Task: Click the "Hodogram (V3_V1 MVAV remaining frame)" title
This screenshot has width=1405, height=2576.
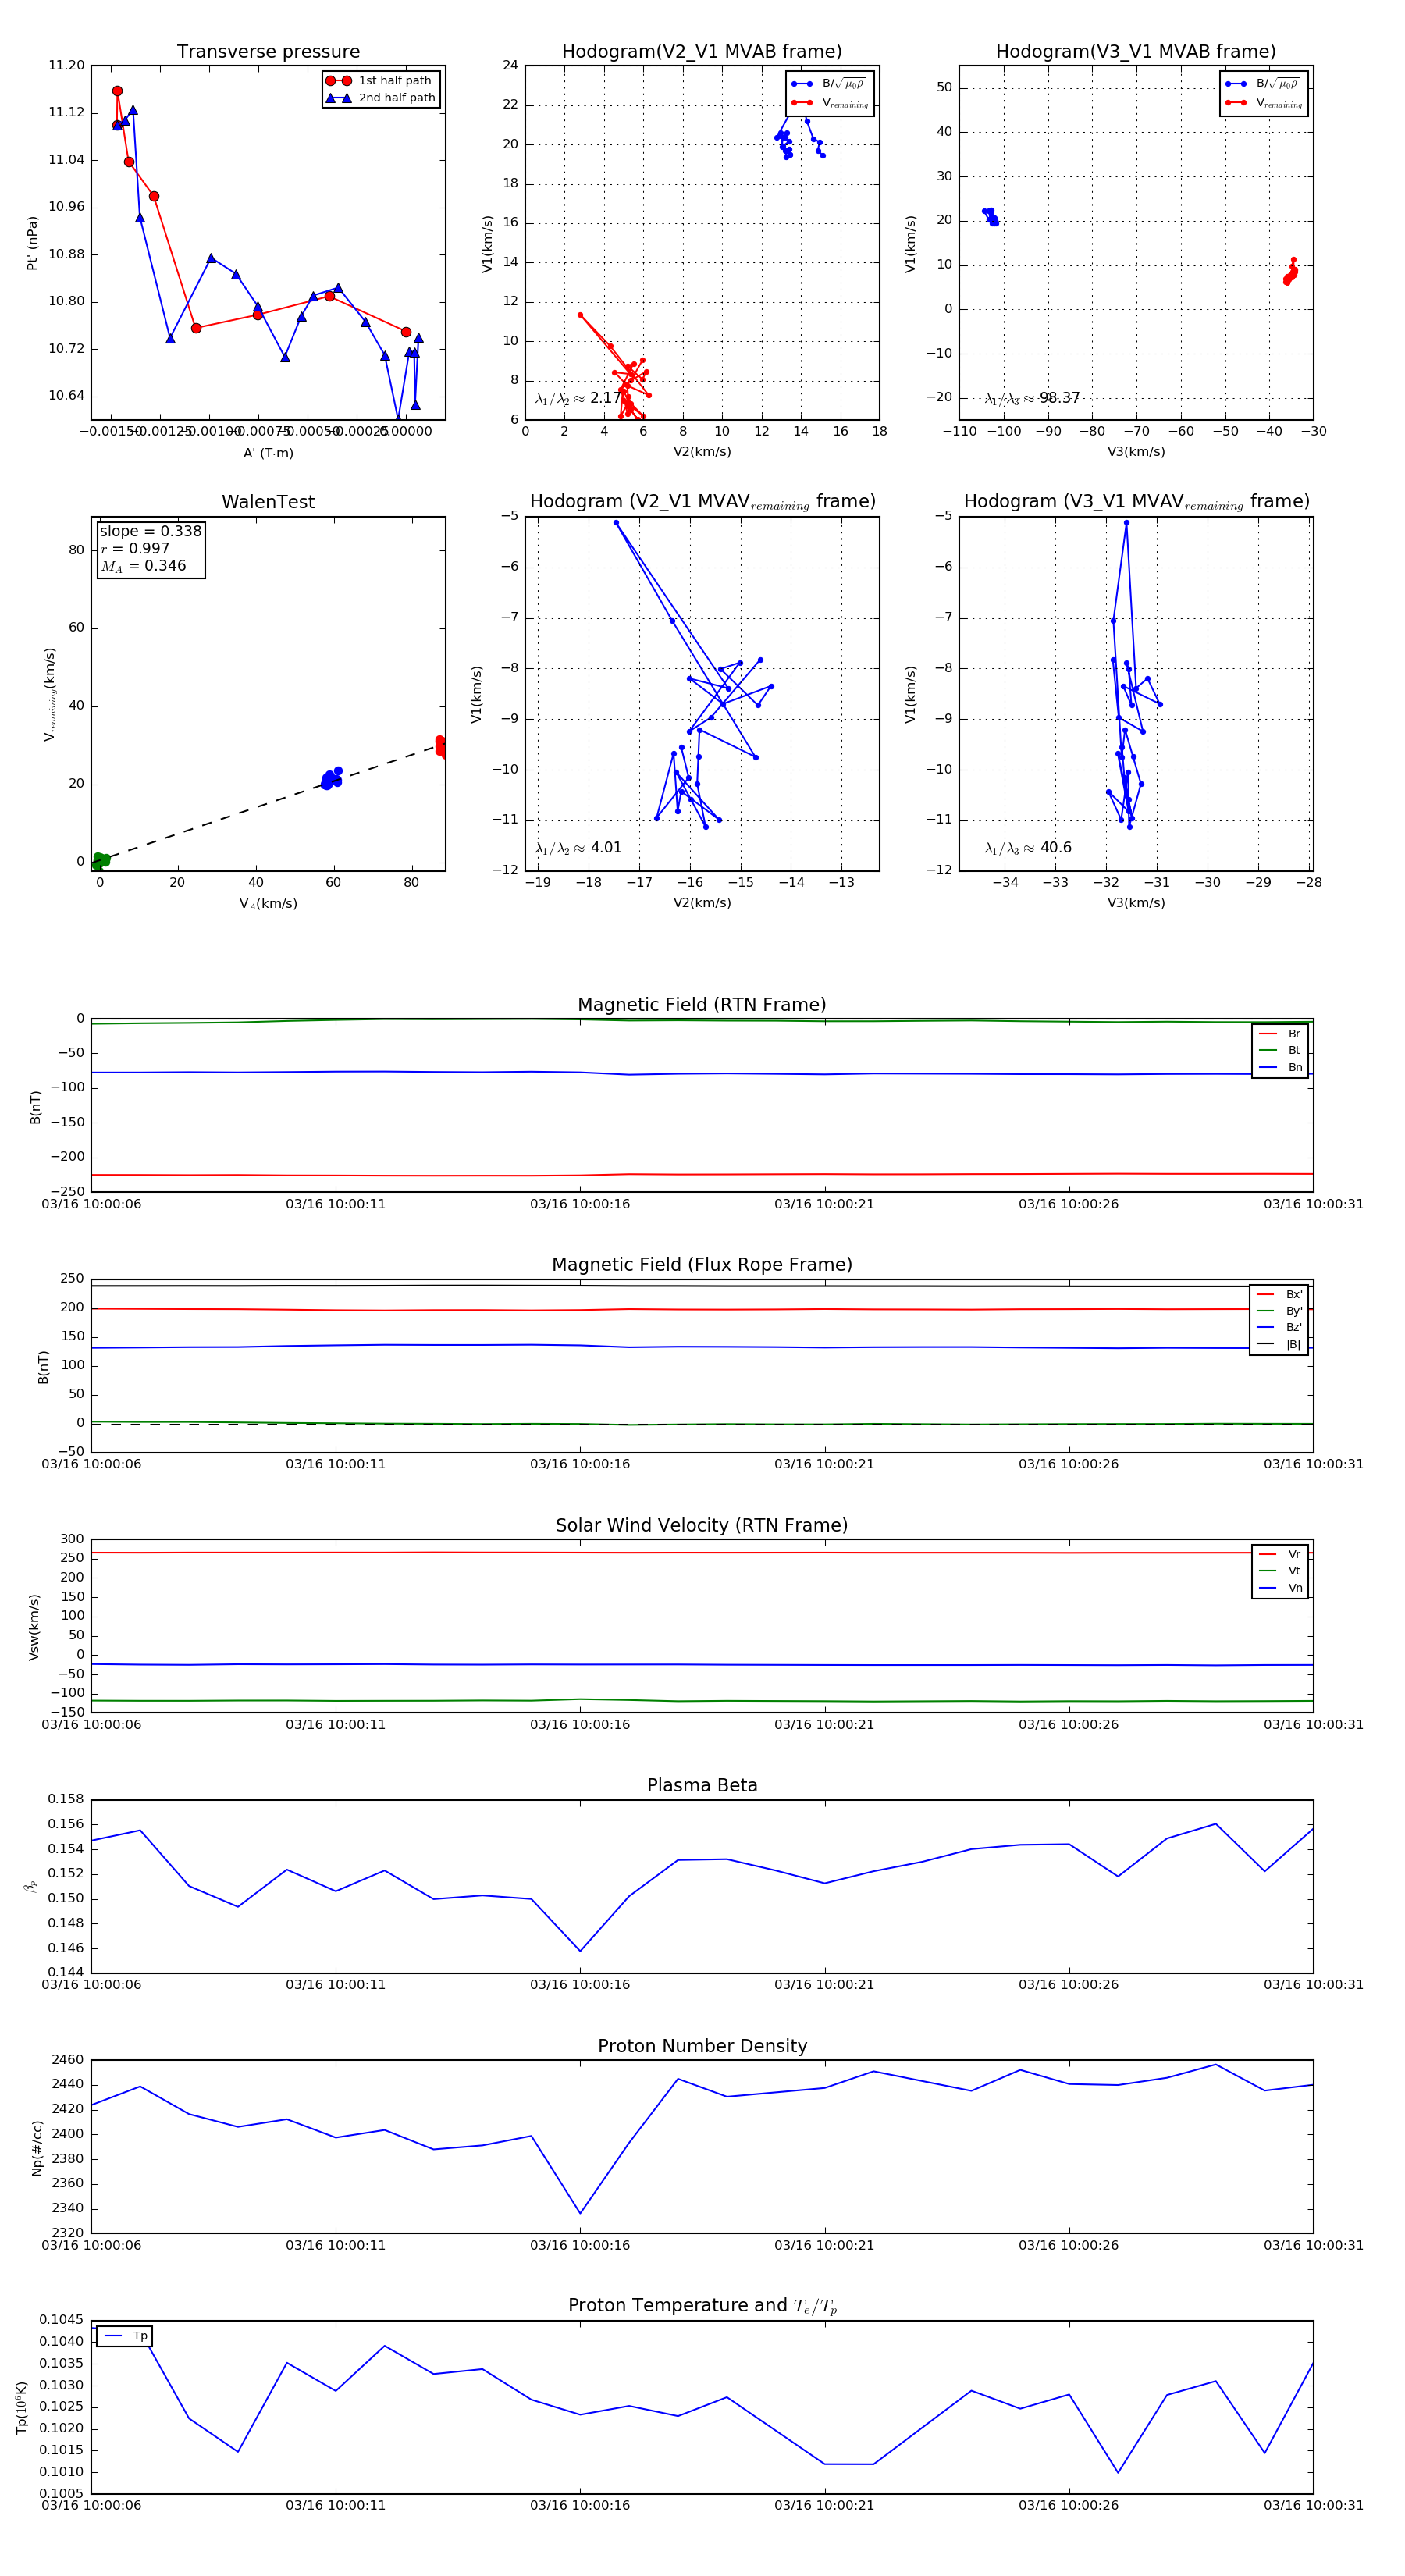Action: 1136,502
